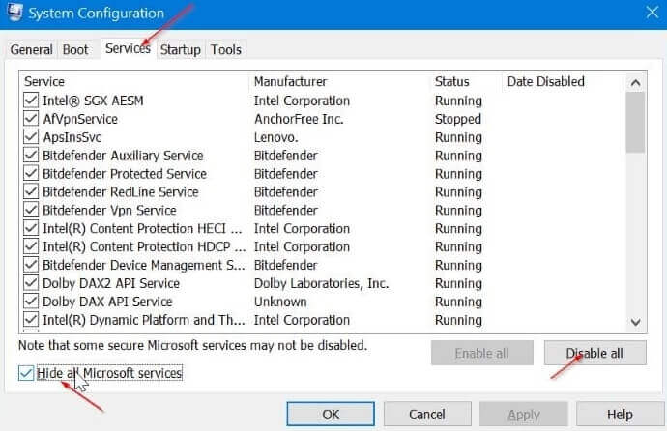Viewport: 667px width, 431px height.
Task: Toggle the ApsInsSvc service checkbox
Action: point(31,137)
